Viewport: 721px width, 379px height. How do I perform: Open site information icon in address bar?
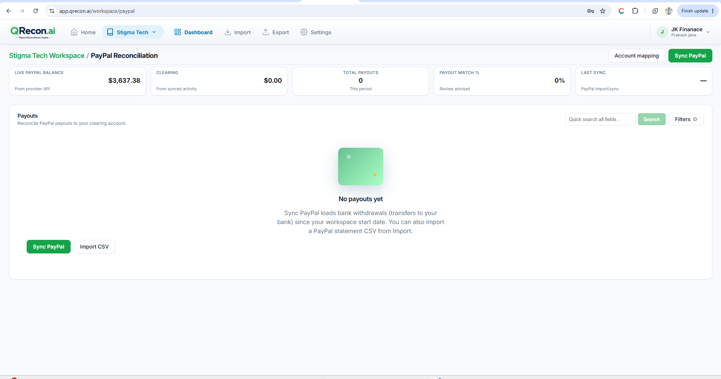[52, 11]
